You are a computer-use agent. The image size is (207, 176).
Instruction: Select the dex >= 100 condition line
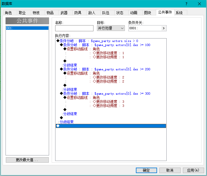tap(111, 45)
